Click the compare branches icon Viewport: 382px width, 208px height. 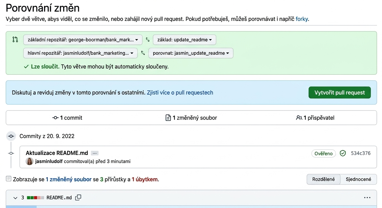tap(15, 40)
